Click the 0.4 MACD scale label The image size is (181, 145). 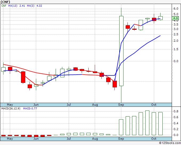click(x=176, y=123)
